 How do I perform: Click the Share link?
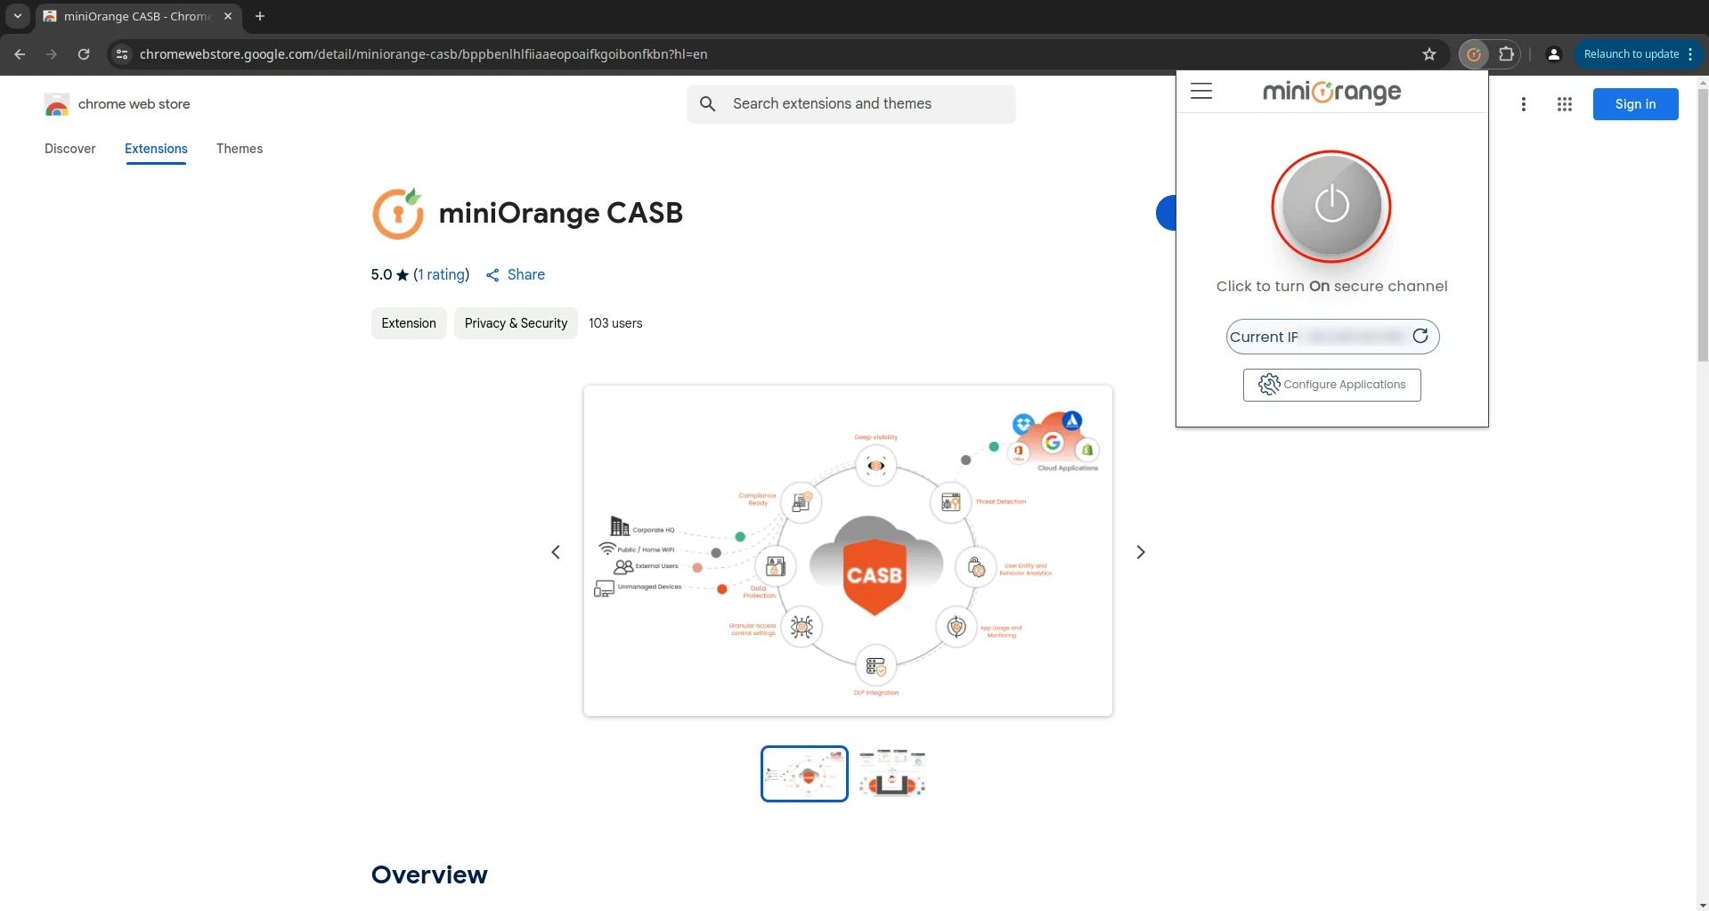tap(517, 274)
